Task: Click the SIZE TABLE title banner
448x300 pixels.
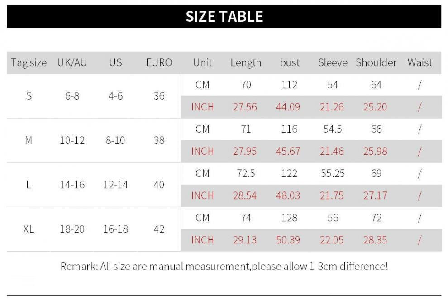Action: pos(224,17)
